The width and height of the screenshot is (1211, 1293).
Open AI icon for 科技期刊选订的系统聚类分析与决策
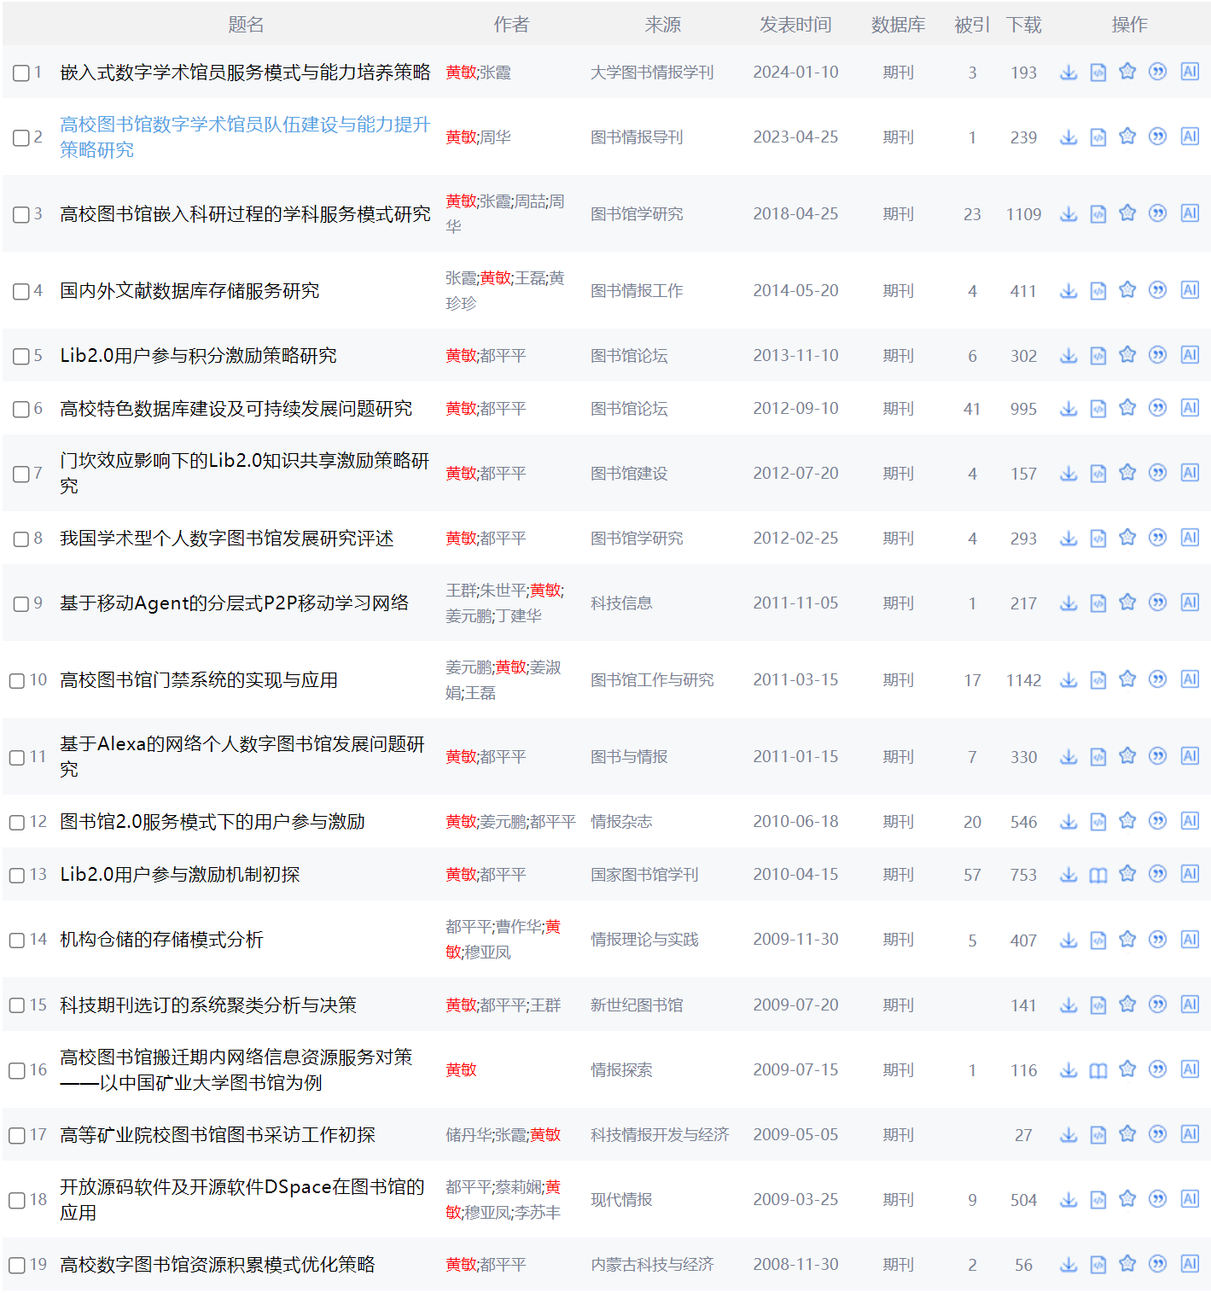tap(1190, 1005)
